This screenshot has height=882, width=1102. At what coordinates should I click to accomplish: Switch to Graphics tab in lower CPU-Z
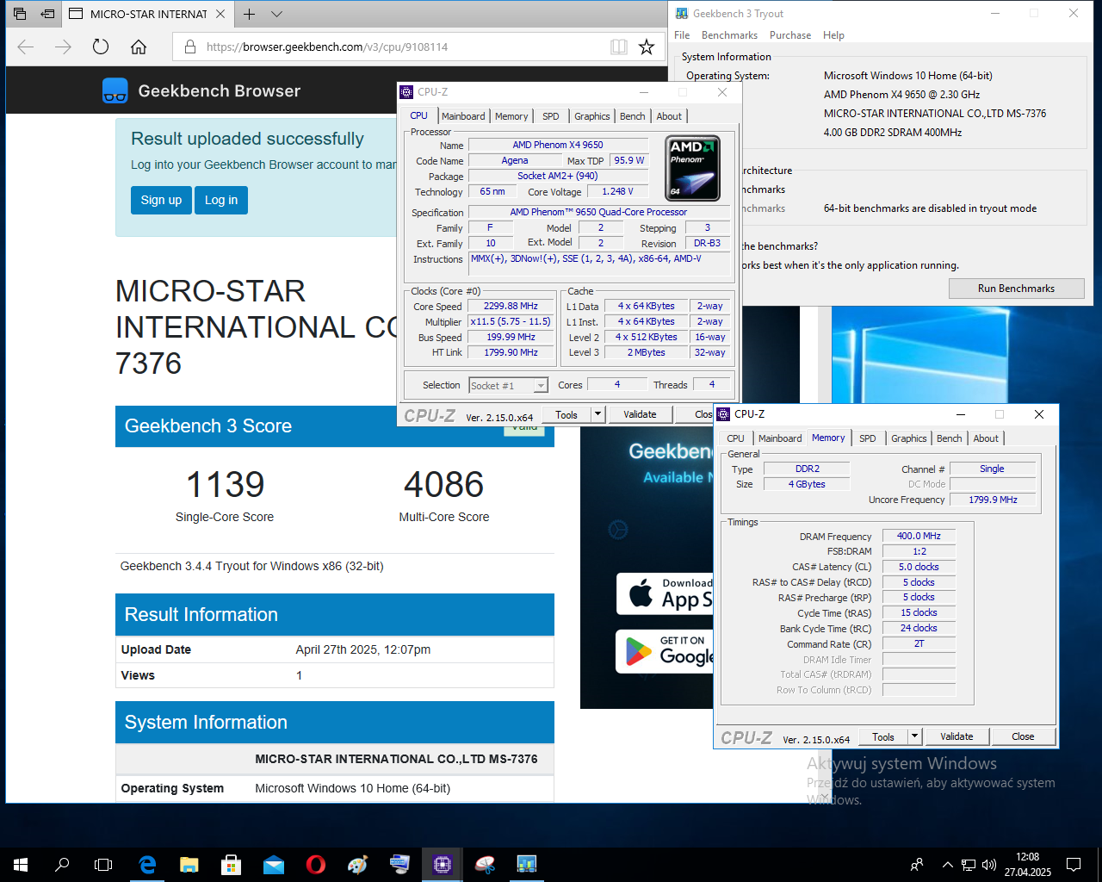[x=908, y=438]
